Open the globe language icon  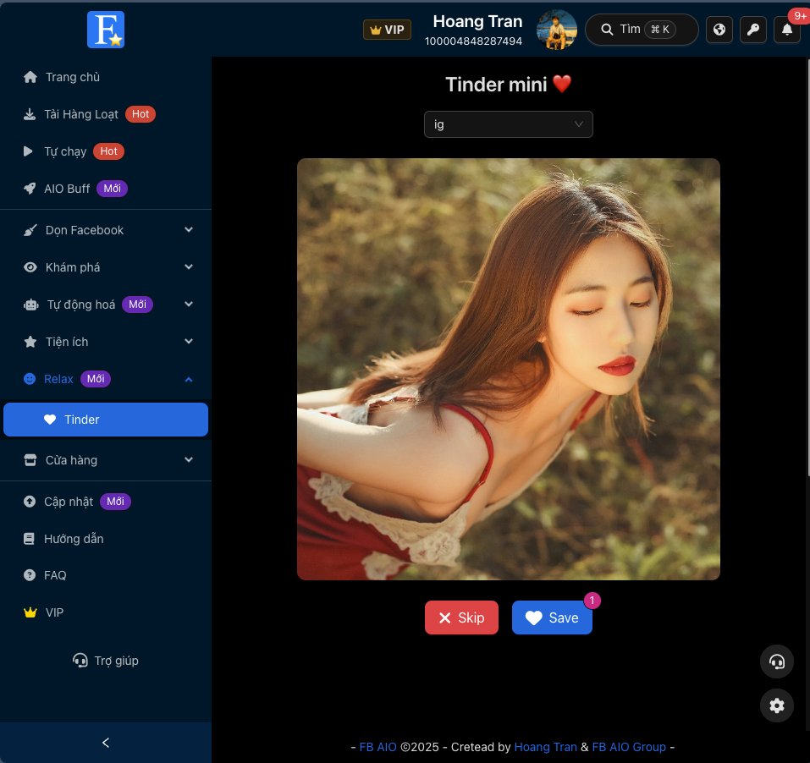(x=719, y=30)
